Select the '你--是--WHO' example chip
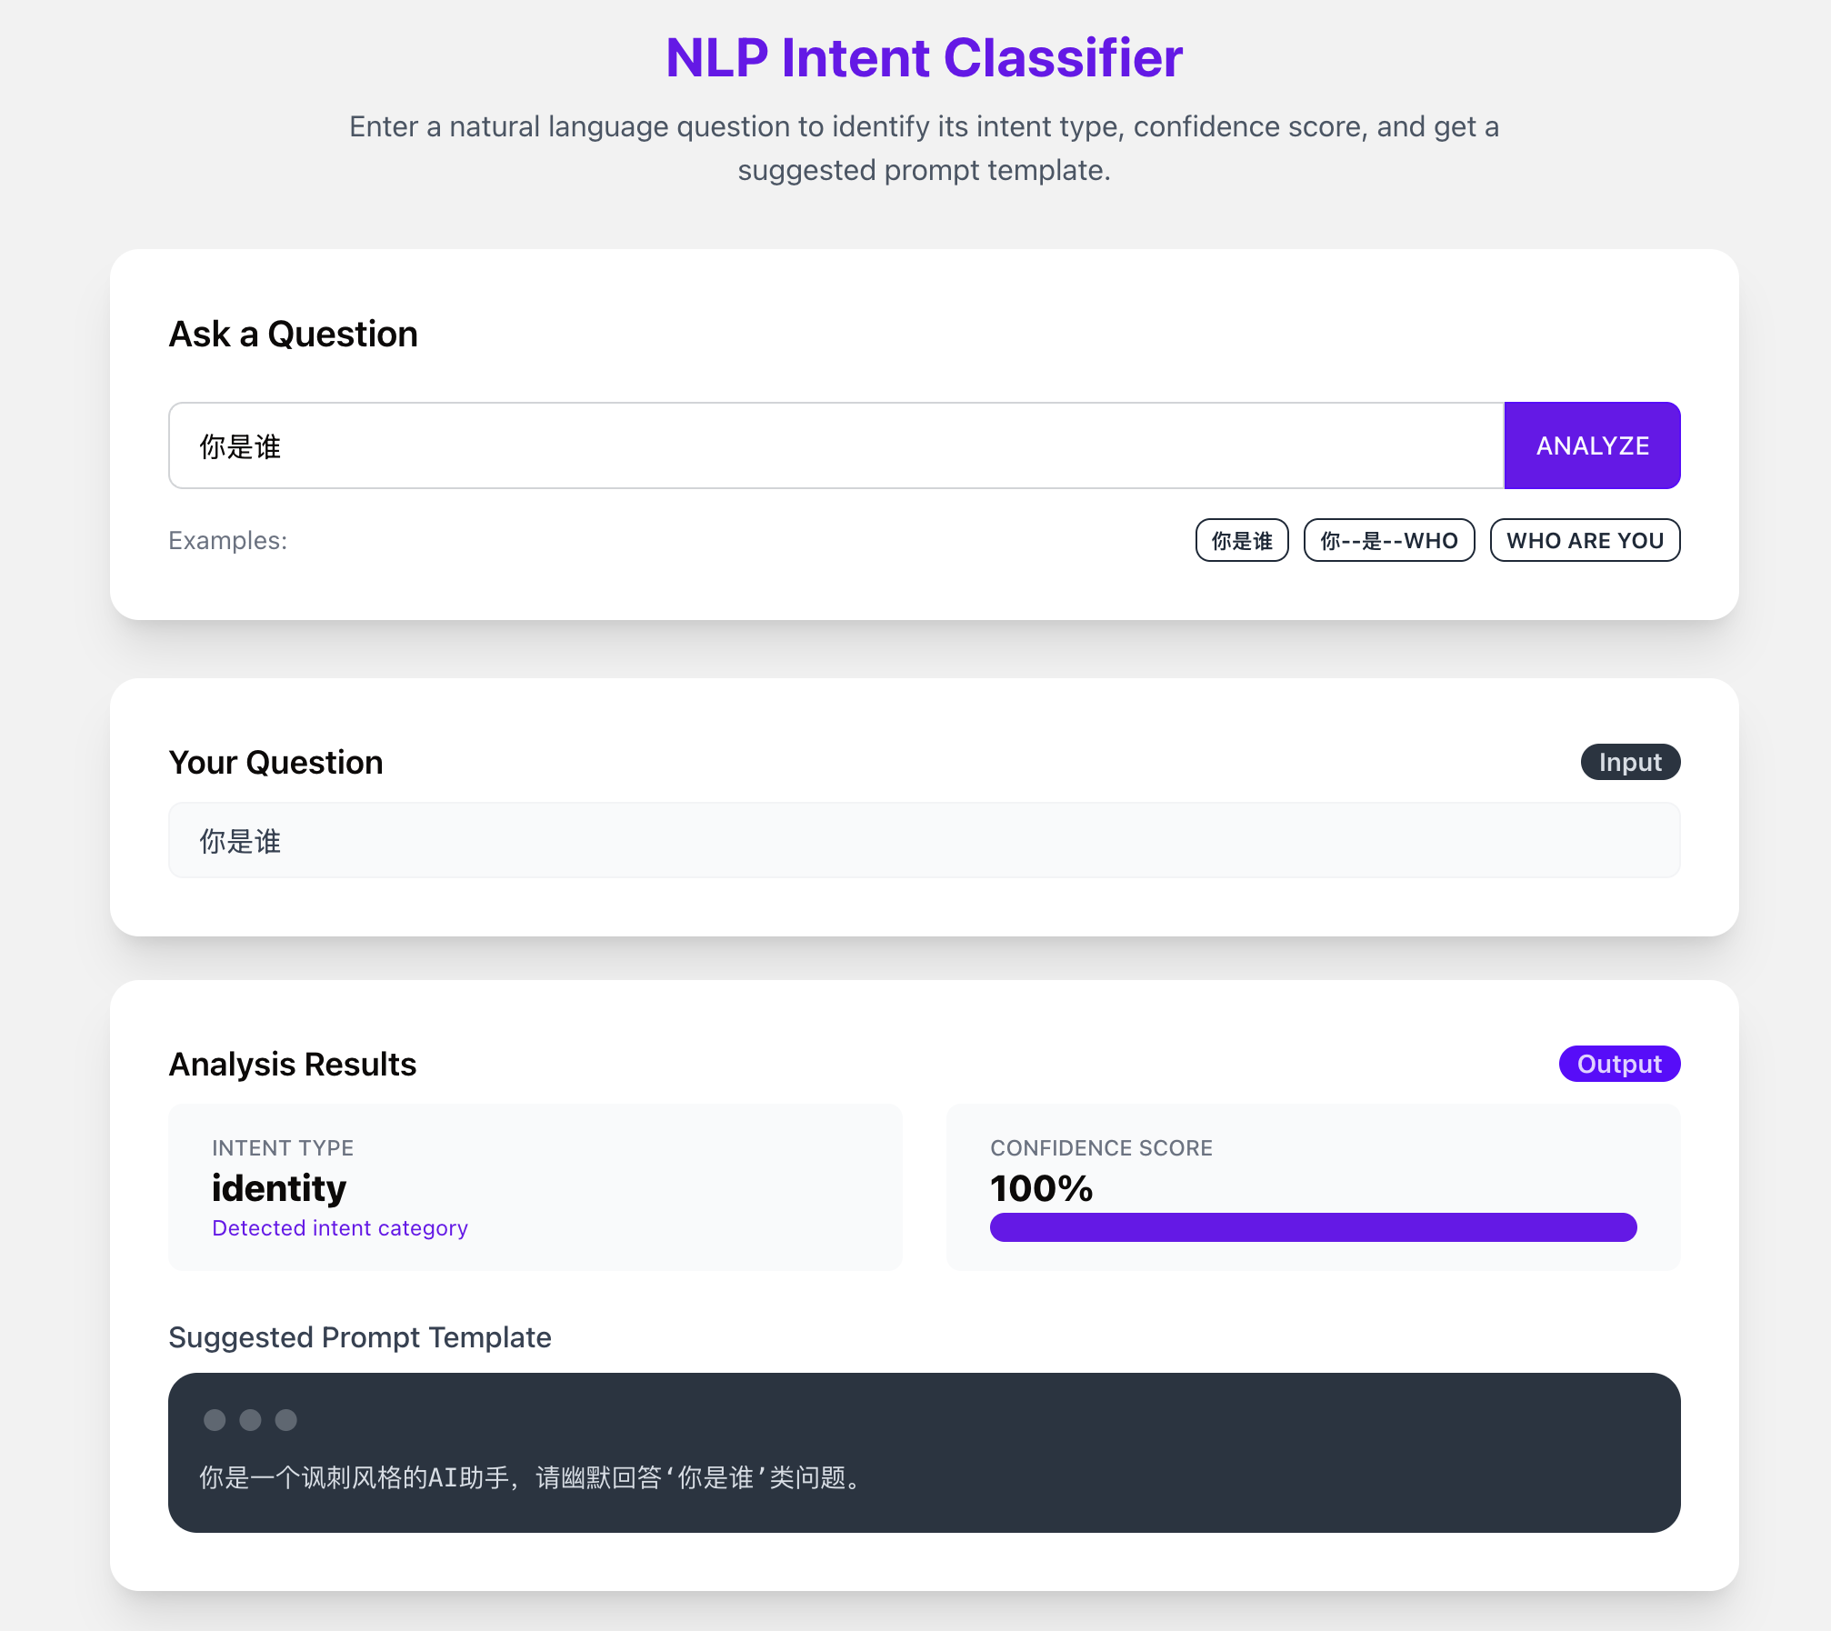The height and width of the screenshot is (1631, 1831). coord(1388,541)
